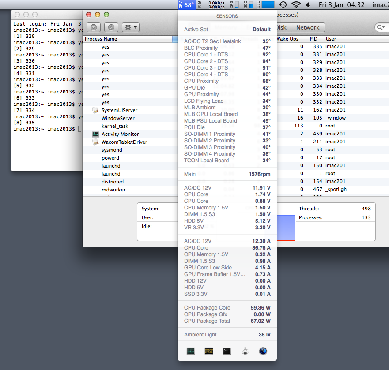The height and width of the screenshot is (370, 389).
Task: Open the iStat Menus gauge icon in the sensors panel
Action: click(x=263, y=351)
